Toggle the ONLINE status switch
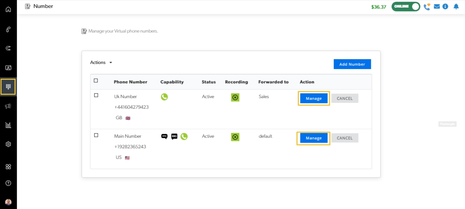Viewport: 465px width, 209px height. tap(406, 6)
